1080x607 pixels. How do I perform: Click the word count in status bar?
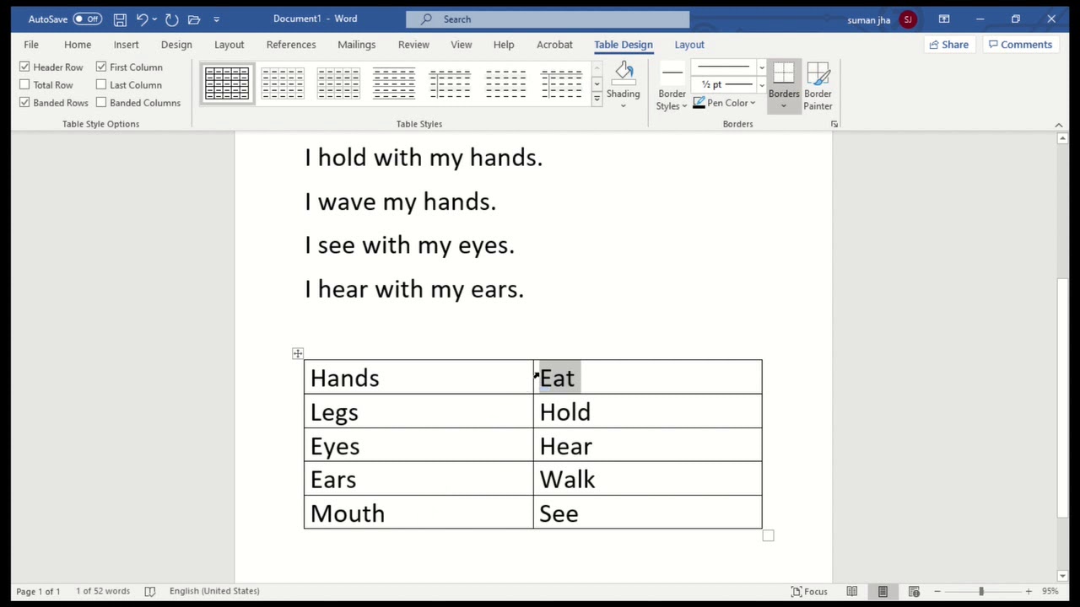(103, 591)
